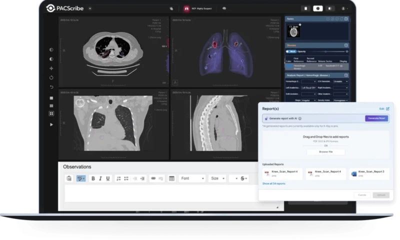
Task: Insert a bulleted list
Action: coord(126,178)
